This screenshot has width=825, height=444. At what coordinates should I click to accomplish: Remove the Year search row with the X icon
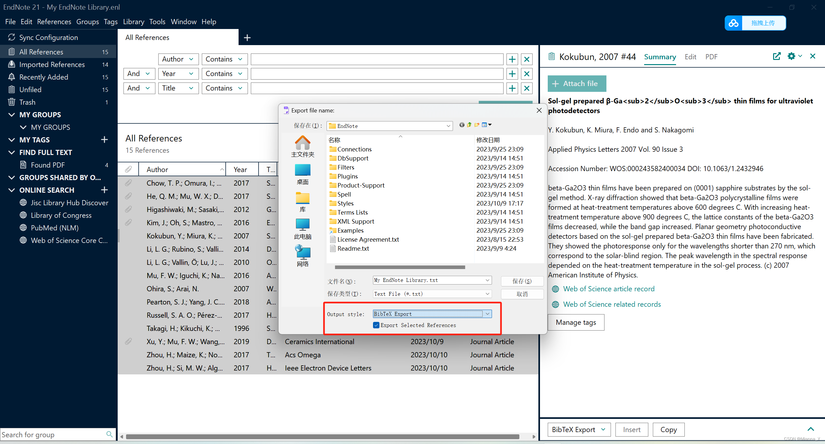[x=526, y=73]
